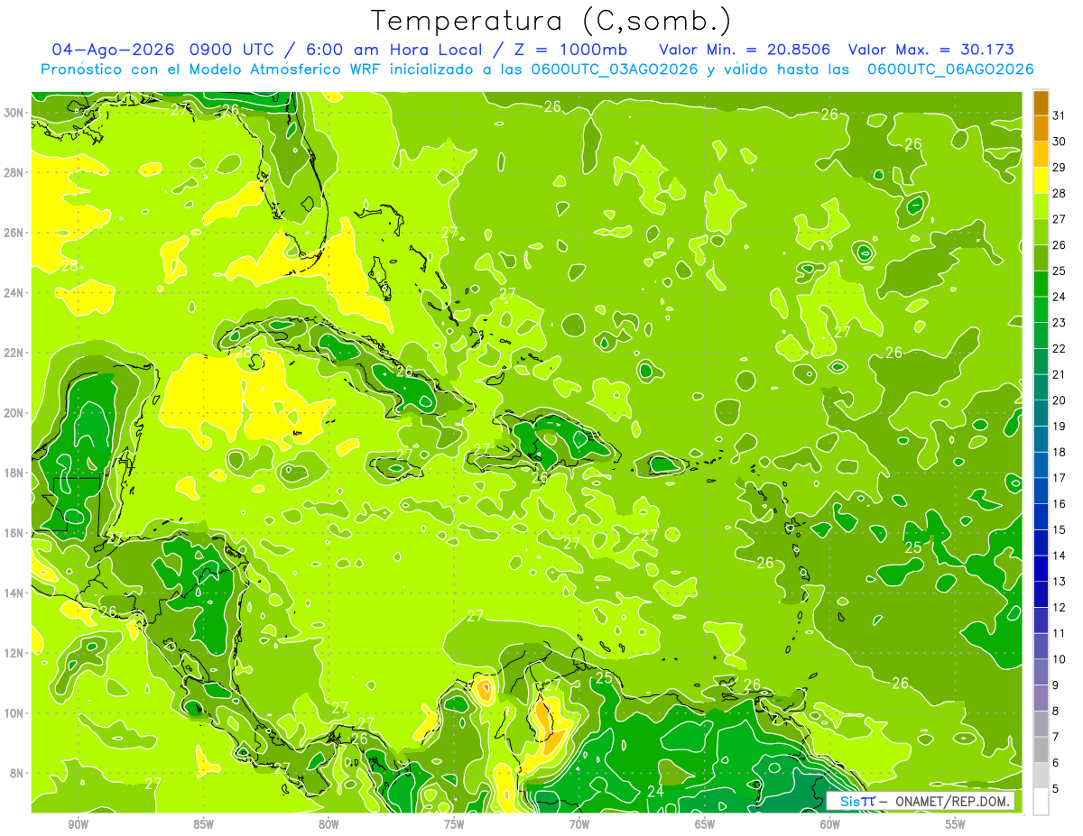Click the legend value 15
The height and width of the screenshot is (836, 1083).
pyautogui.click(x=1060, y=530)
